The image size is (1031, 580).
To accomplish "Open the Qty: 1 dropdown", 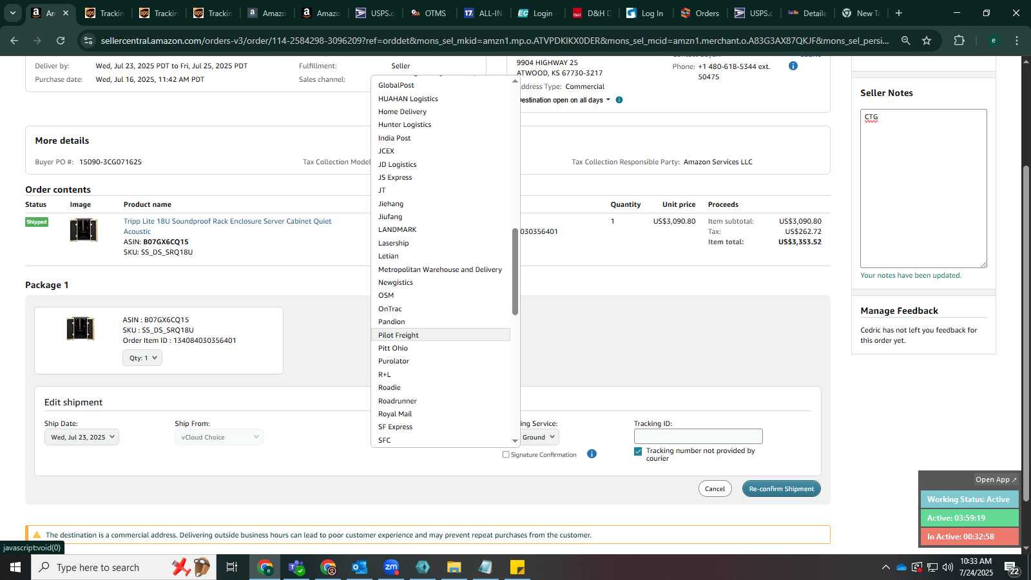I will 142,358.
